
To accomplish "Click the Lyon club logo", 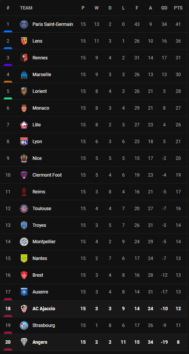I will point(24,141).
